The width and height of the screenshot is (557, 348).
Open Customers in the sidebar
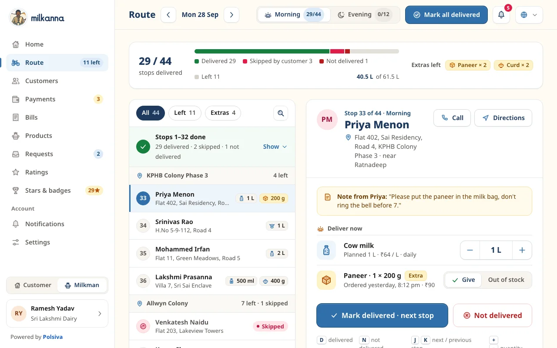(57, 81)
